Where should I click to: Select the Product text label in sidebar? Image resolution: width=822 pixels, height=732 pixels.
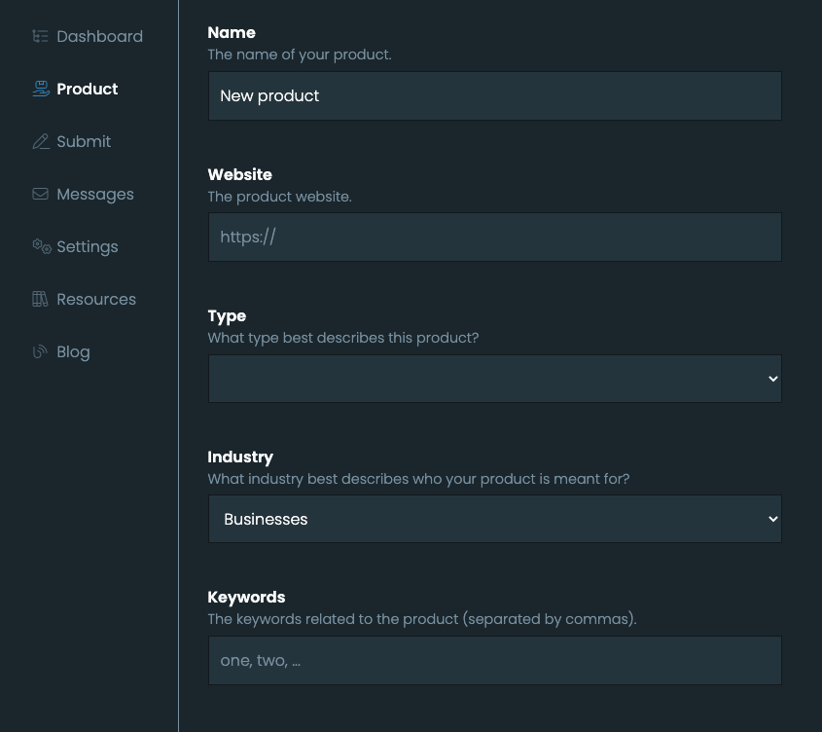(88, 90)
